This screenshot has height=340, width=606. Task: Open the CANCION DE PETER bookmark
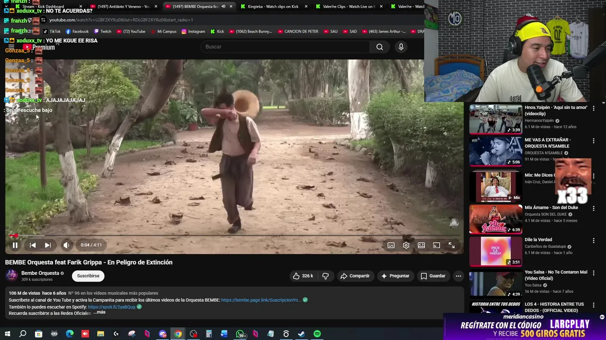pos(298,32)
